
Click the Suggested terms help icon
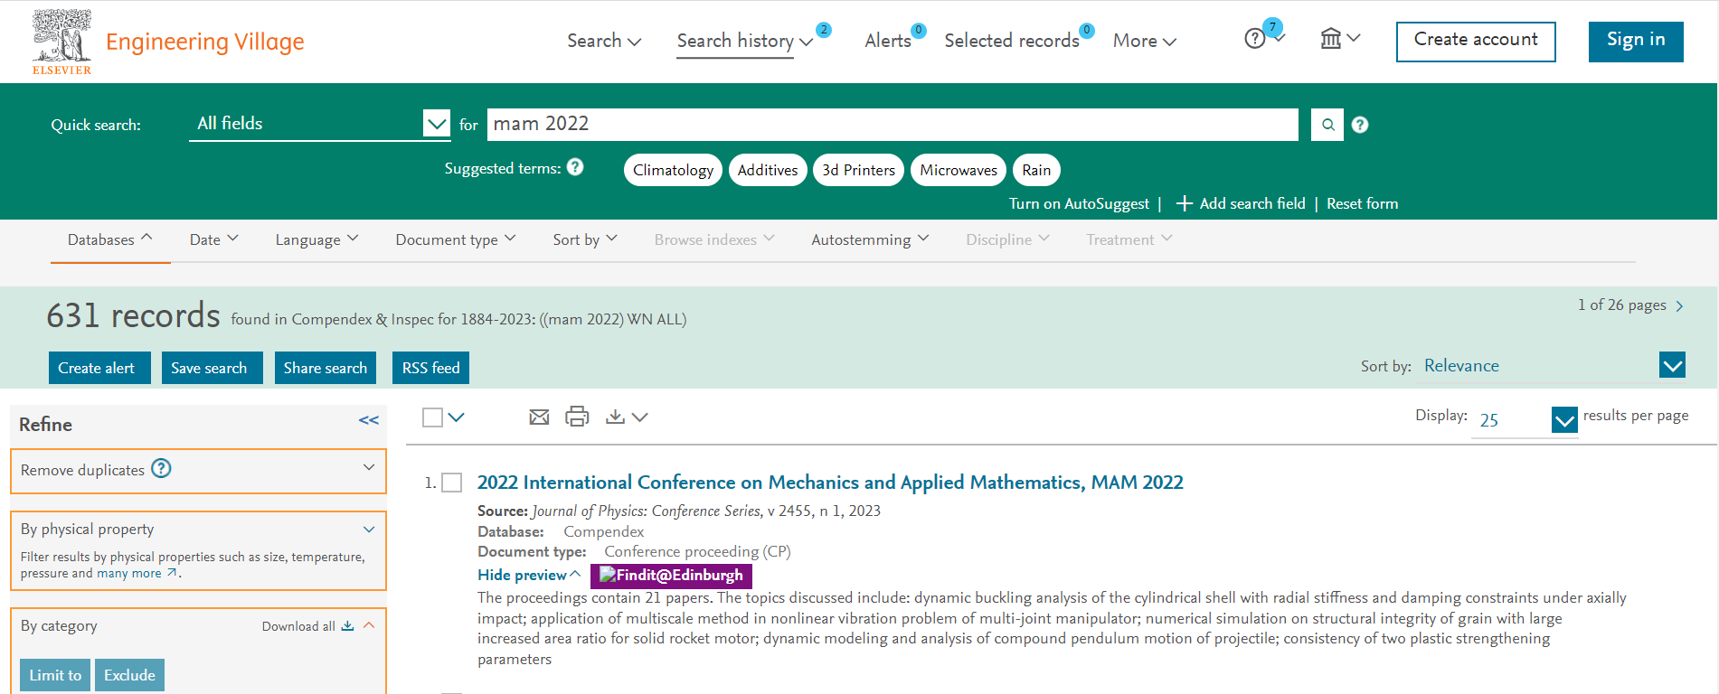(x=575, y=167)
